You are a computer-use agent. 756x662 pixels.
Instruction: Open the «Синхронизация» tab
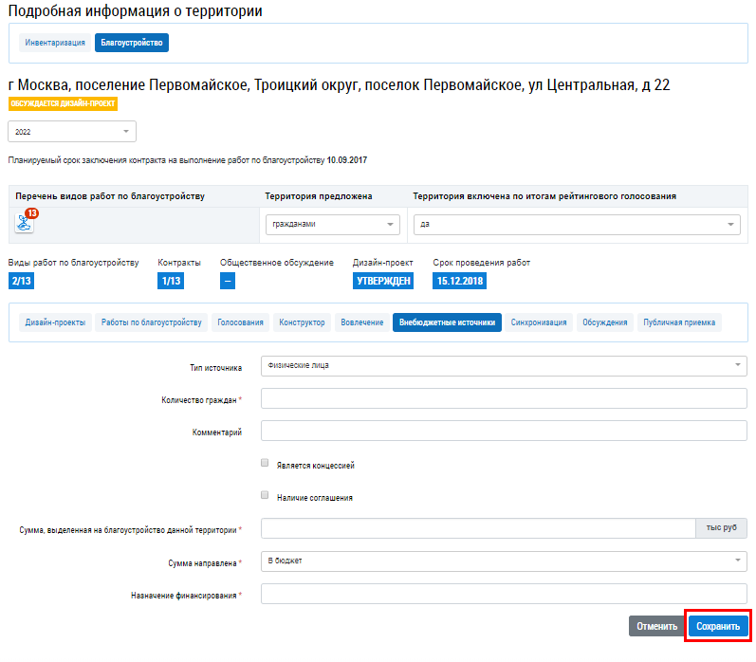click(539, 322)
